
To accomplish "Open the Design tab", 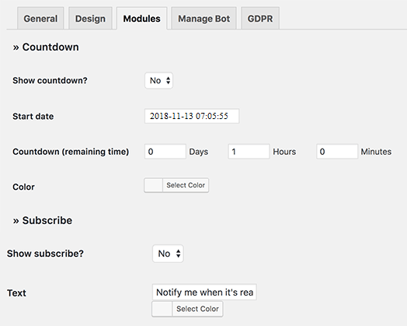I will (90, 19).
